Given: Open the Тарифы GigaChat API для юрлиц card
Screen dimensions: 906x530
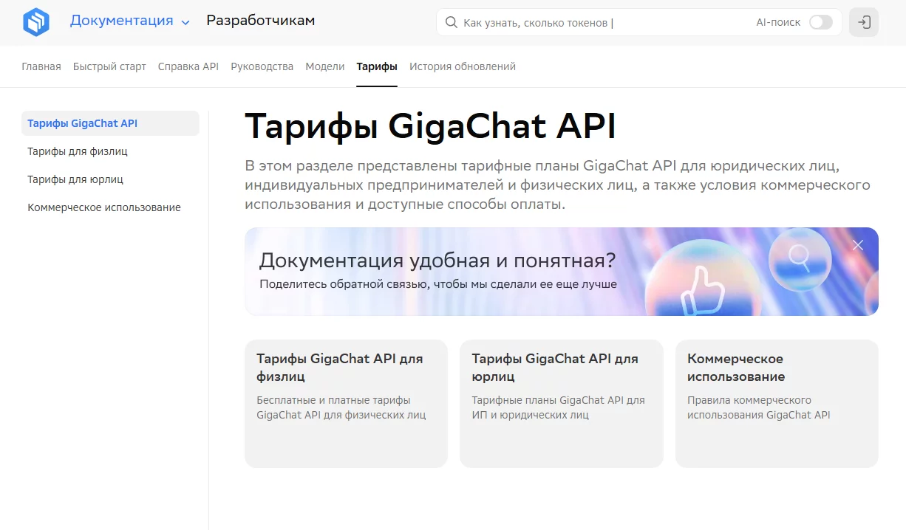Looking at the screenshot, I should pyautogui.click(x=561, y=403).
